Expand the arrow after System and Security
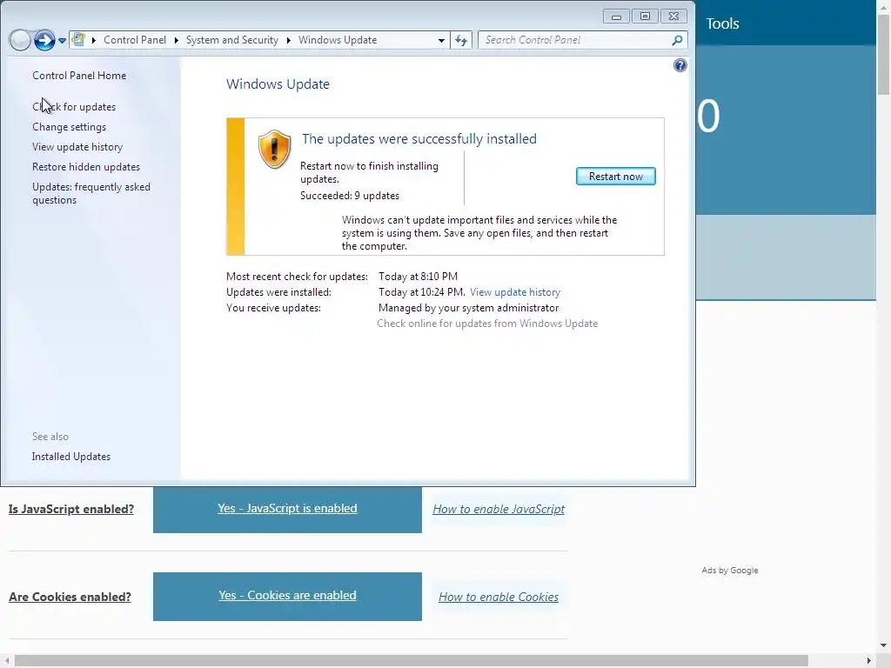This screenshot has width=891, height=668. tap(289, 40)
